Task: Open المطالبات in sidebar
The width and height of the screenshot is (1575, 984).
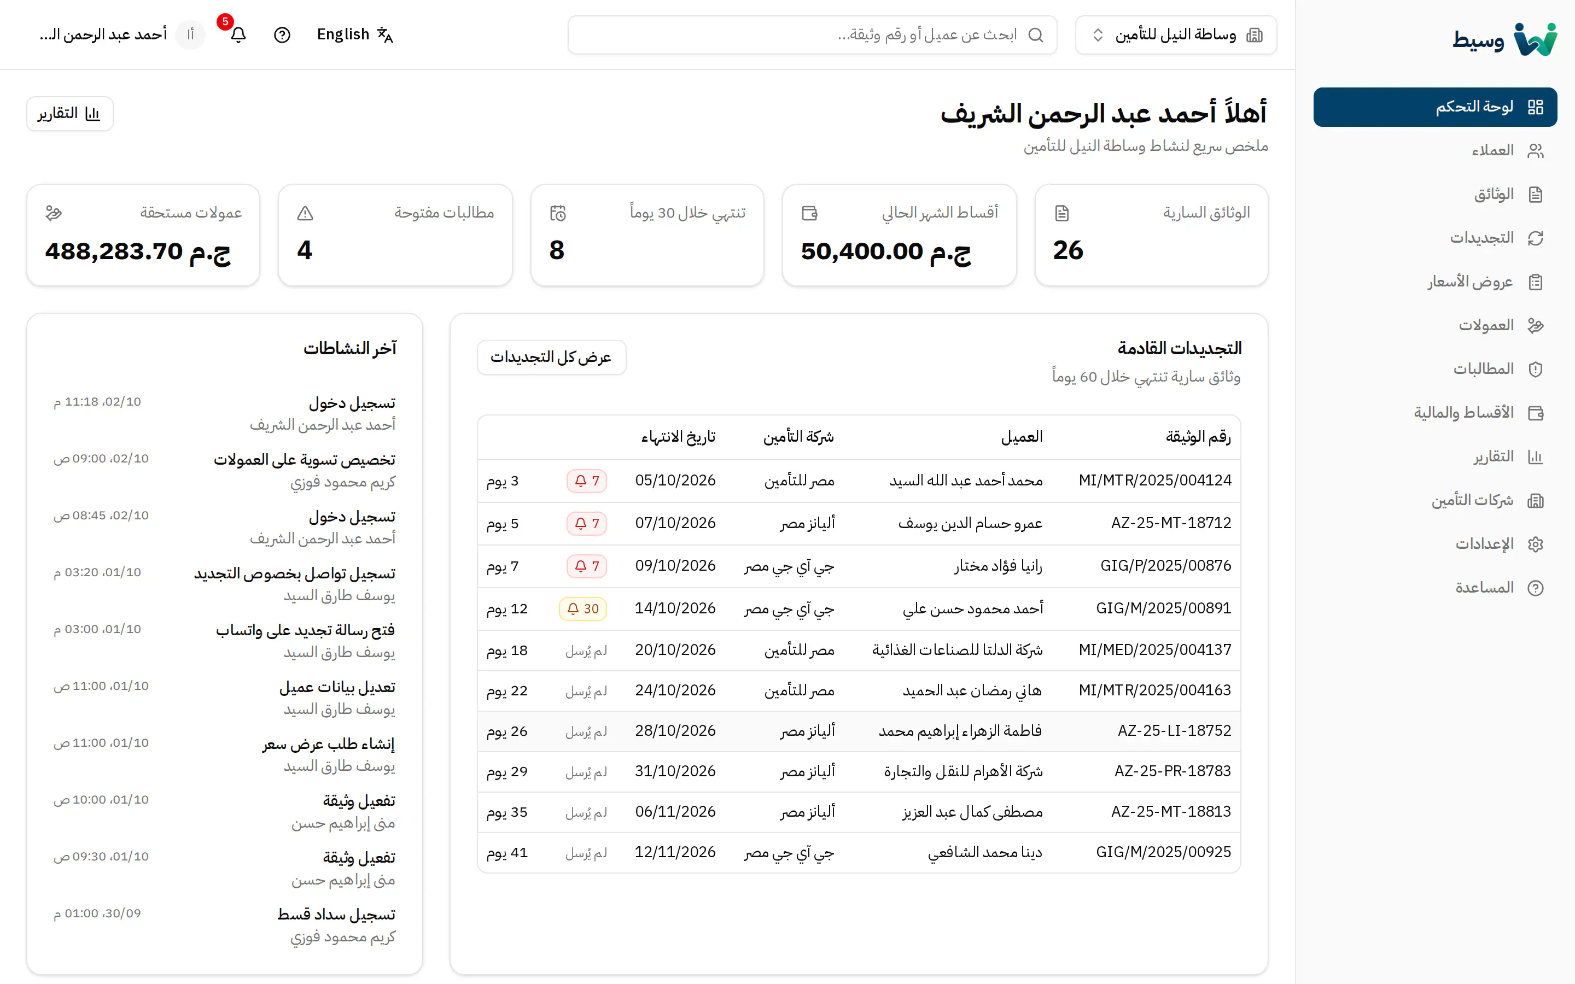Action: tap(1435, 369)
